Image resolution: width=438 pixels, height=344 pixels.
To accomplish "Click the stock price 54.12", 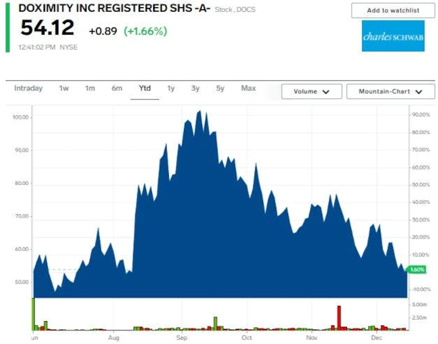I will coord(47,27).
